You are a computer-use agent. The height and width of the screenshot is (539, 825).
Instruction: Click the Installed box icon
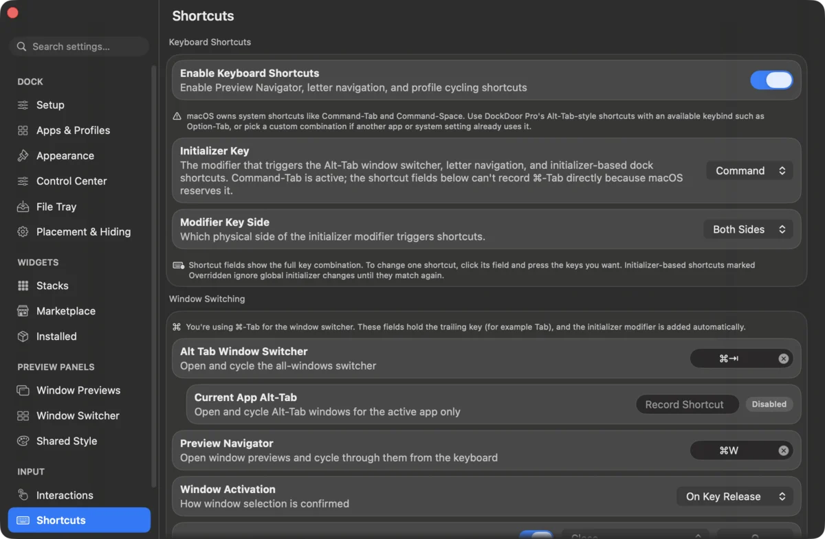click(x=23, y=336)
